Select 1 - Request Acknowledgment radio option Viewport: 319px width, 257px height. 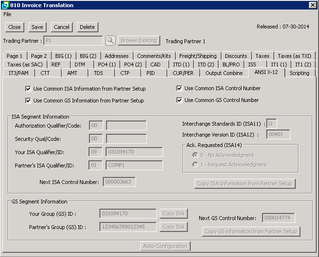(195, 165)
